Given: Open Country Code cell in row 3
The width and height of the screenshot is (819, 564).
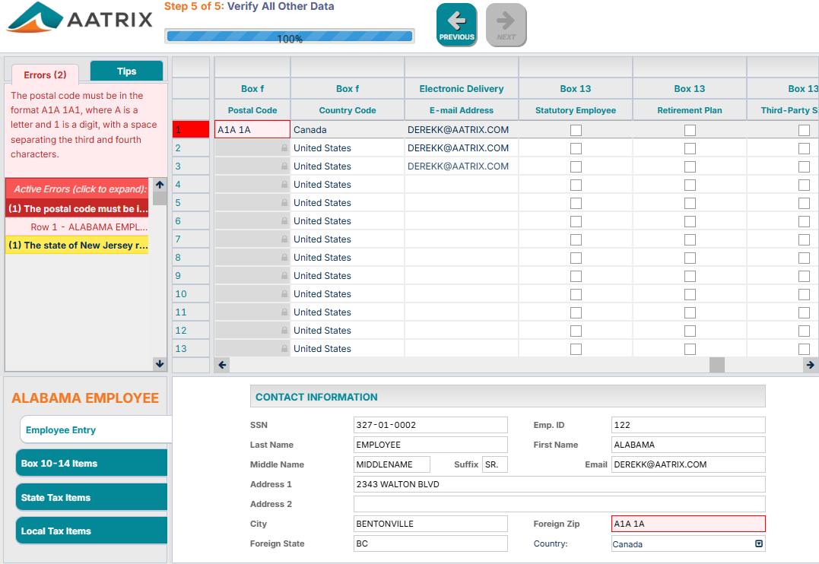Looking at the screenshot, I should point(348,166).
